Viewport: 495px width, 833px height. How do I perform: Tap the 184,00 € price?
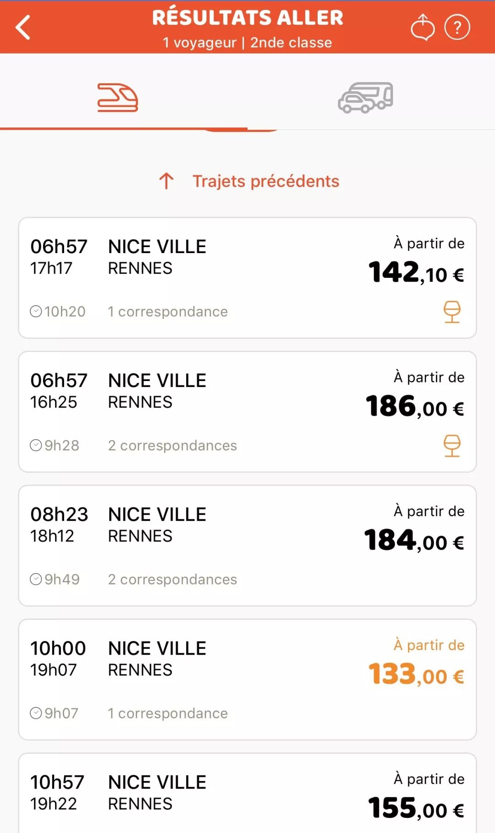414,541
